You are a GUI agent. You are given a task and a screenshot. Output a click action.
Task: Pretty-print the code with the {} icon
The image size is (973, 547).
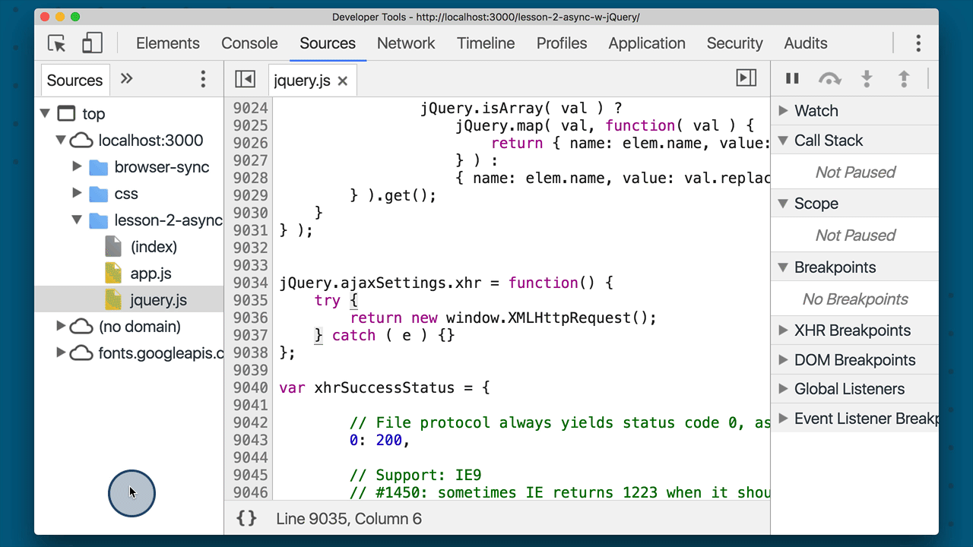point(246,518)
